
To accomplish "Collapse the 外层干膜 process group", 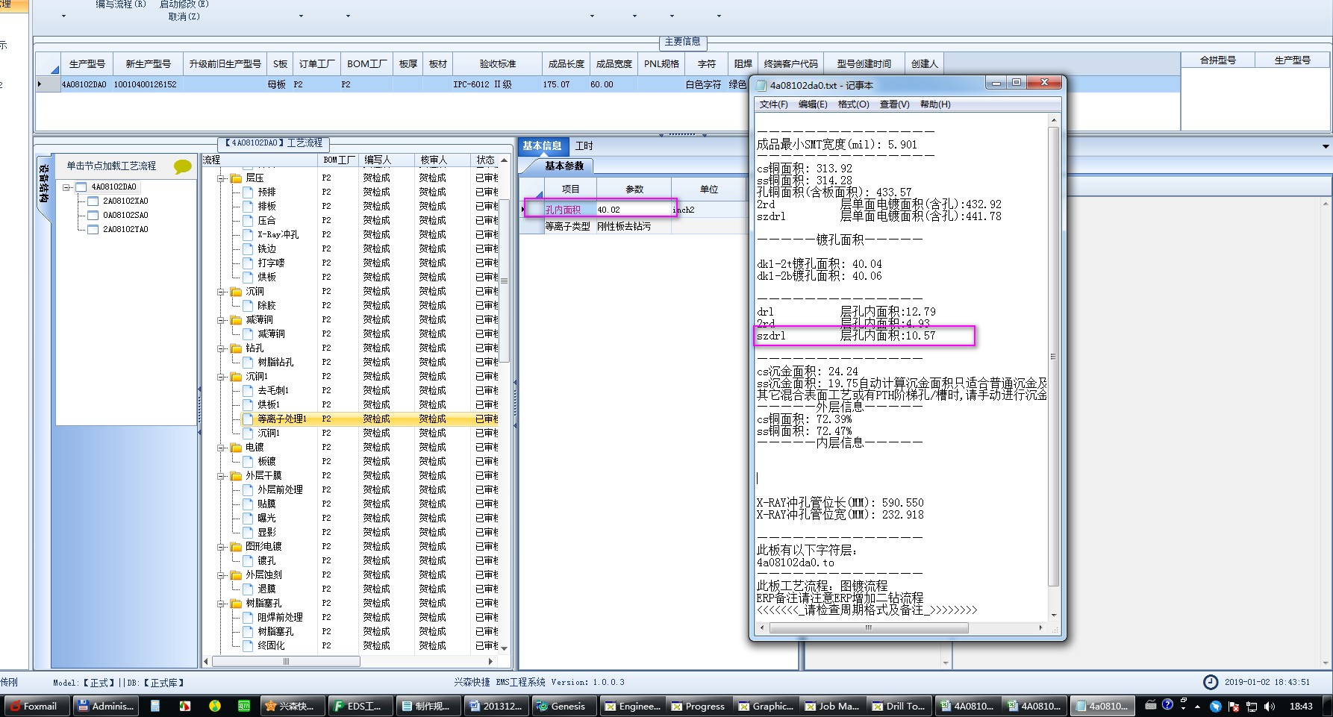I will (x=222, y=476).
